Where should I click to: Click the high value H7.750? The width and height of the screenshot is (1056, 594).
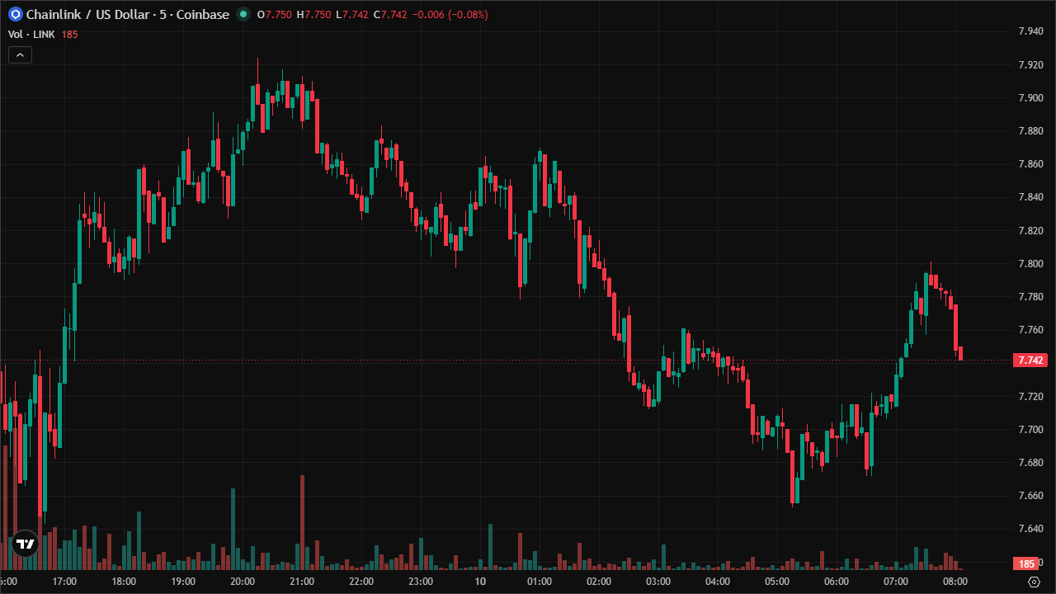(x=313, y=15)
